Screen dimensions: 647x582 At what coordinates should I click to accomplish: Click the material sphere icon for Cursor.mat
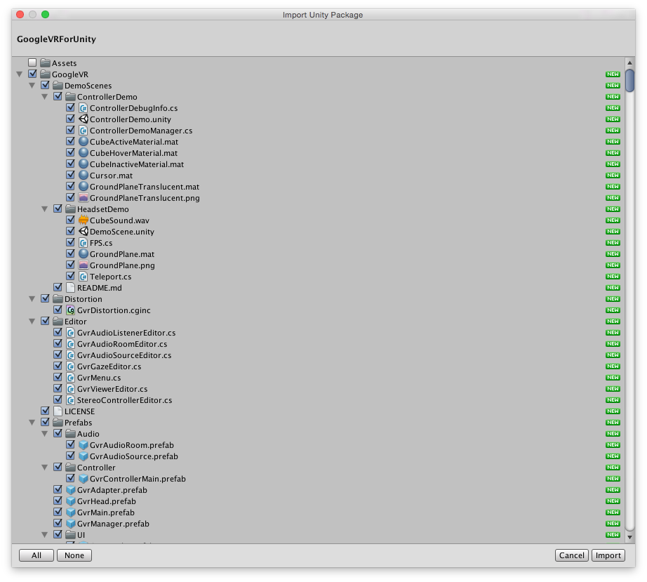tap(84, 176)
